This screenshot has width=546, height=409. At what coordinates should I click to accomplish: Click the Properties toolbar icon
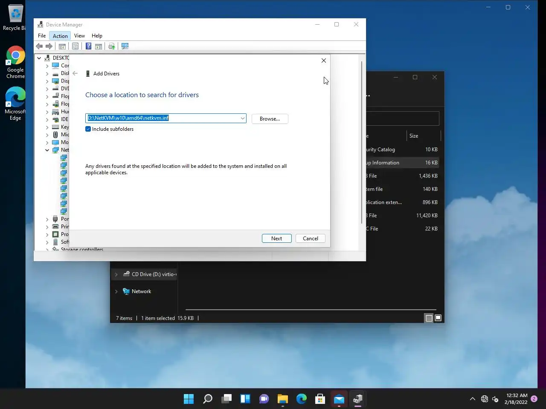pos(76,46)
